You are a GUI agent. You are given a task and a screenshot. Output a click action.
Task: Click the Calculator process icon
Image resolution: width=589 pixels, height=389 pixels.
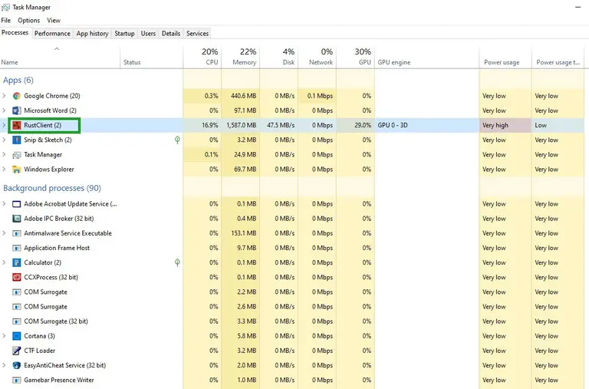click(17, 262)
